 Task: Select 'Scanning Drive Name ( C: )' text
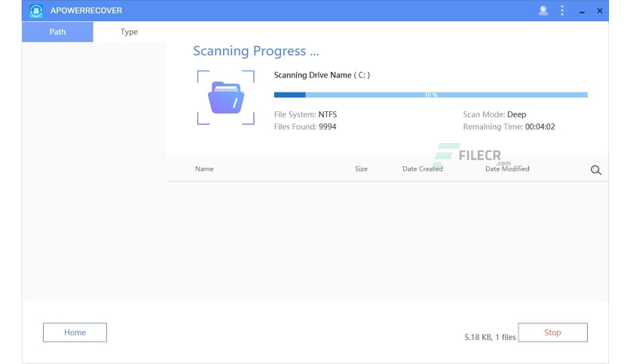(322, 75)
